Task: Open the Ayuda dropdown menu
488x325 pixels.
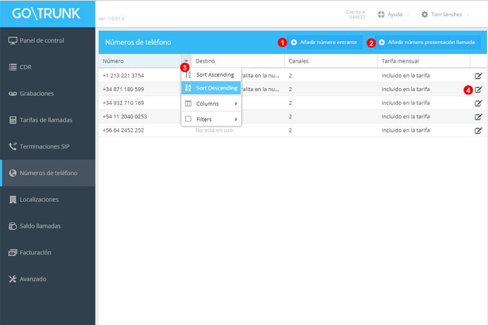Action: 394,15
